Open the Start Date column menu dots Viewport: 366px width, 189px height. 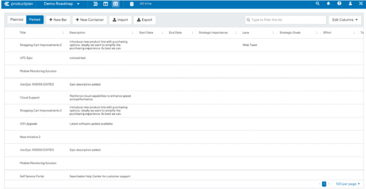click(x=162, y=33)
